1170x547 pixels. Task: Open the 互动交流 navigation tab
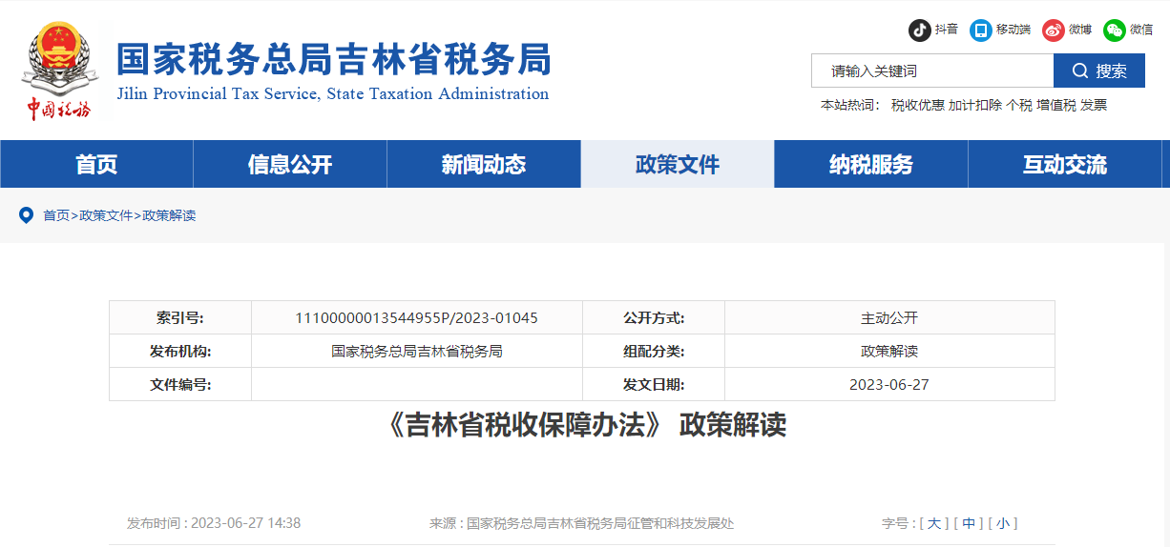point(1065,164)
